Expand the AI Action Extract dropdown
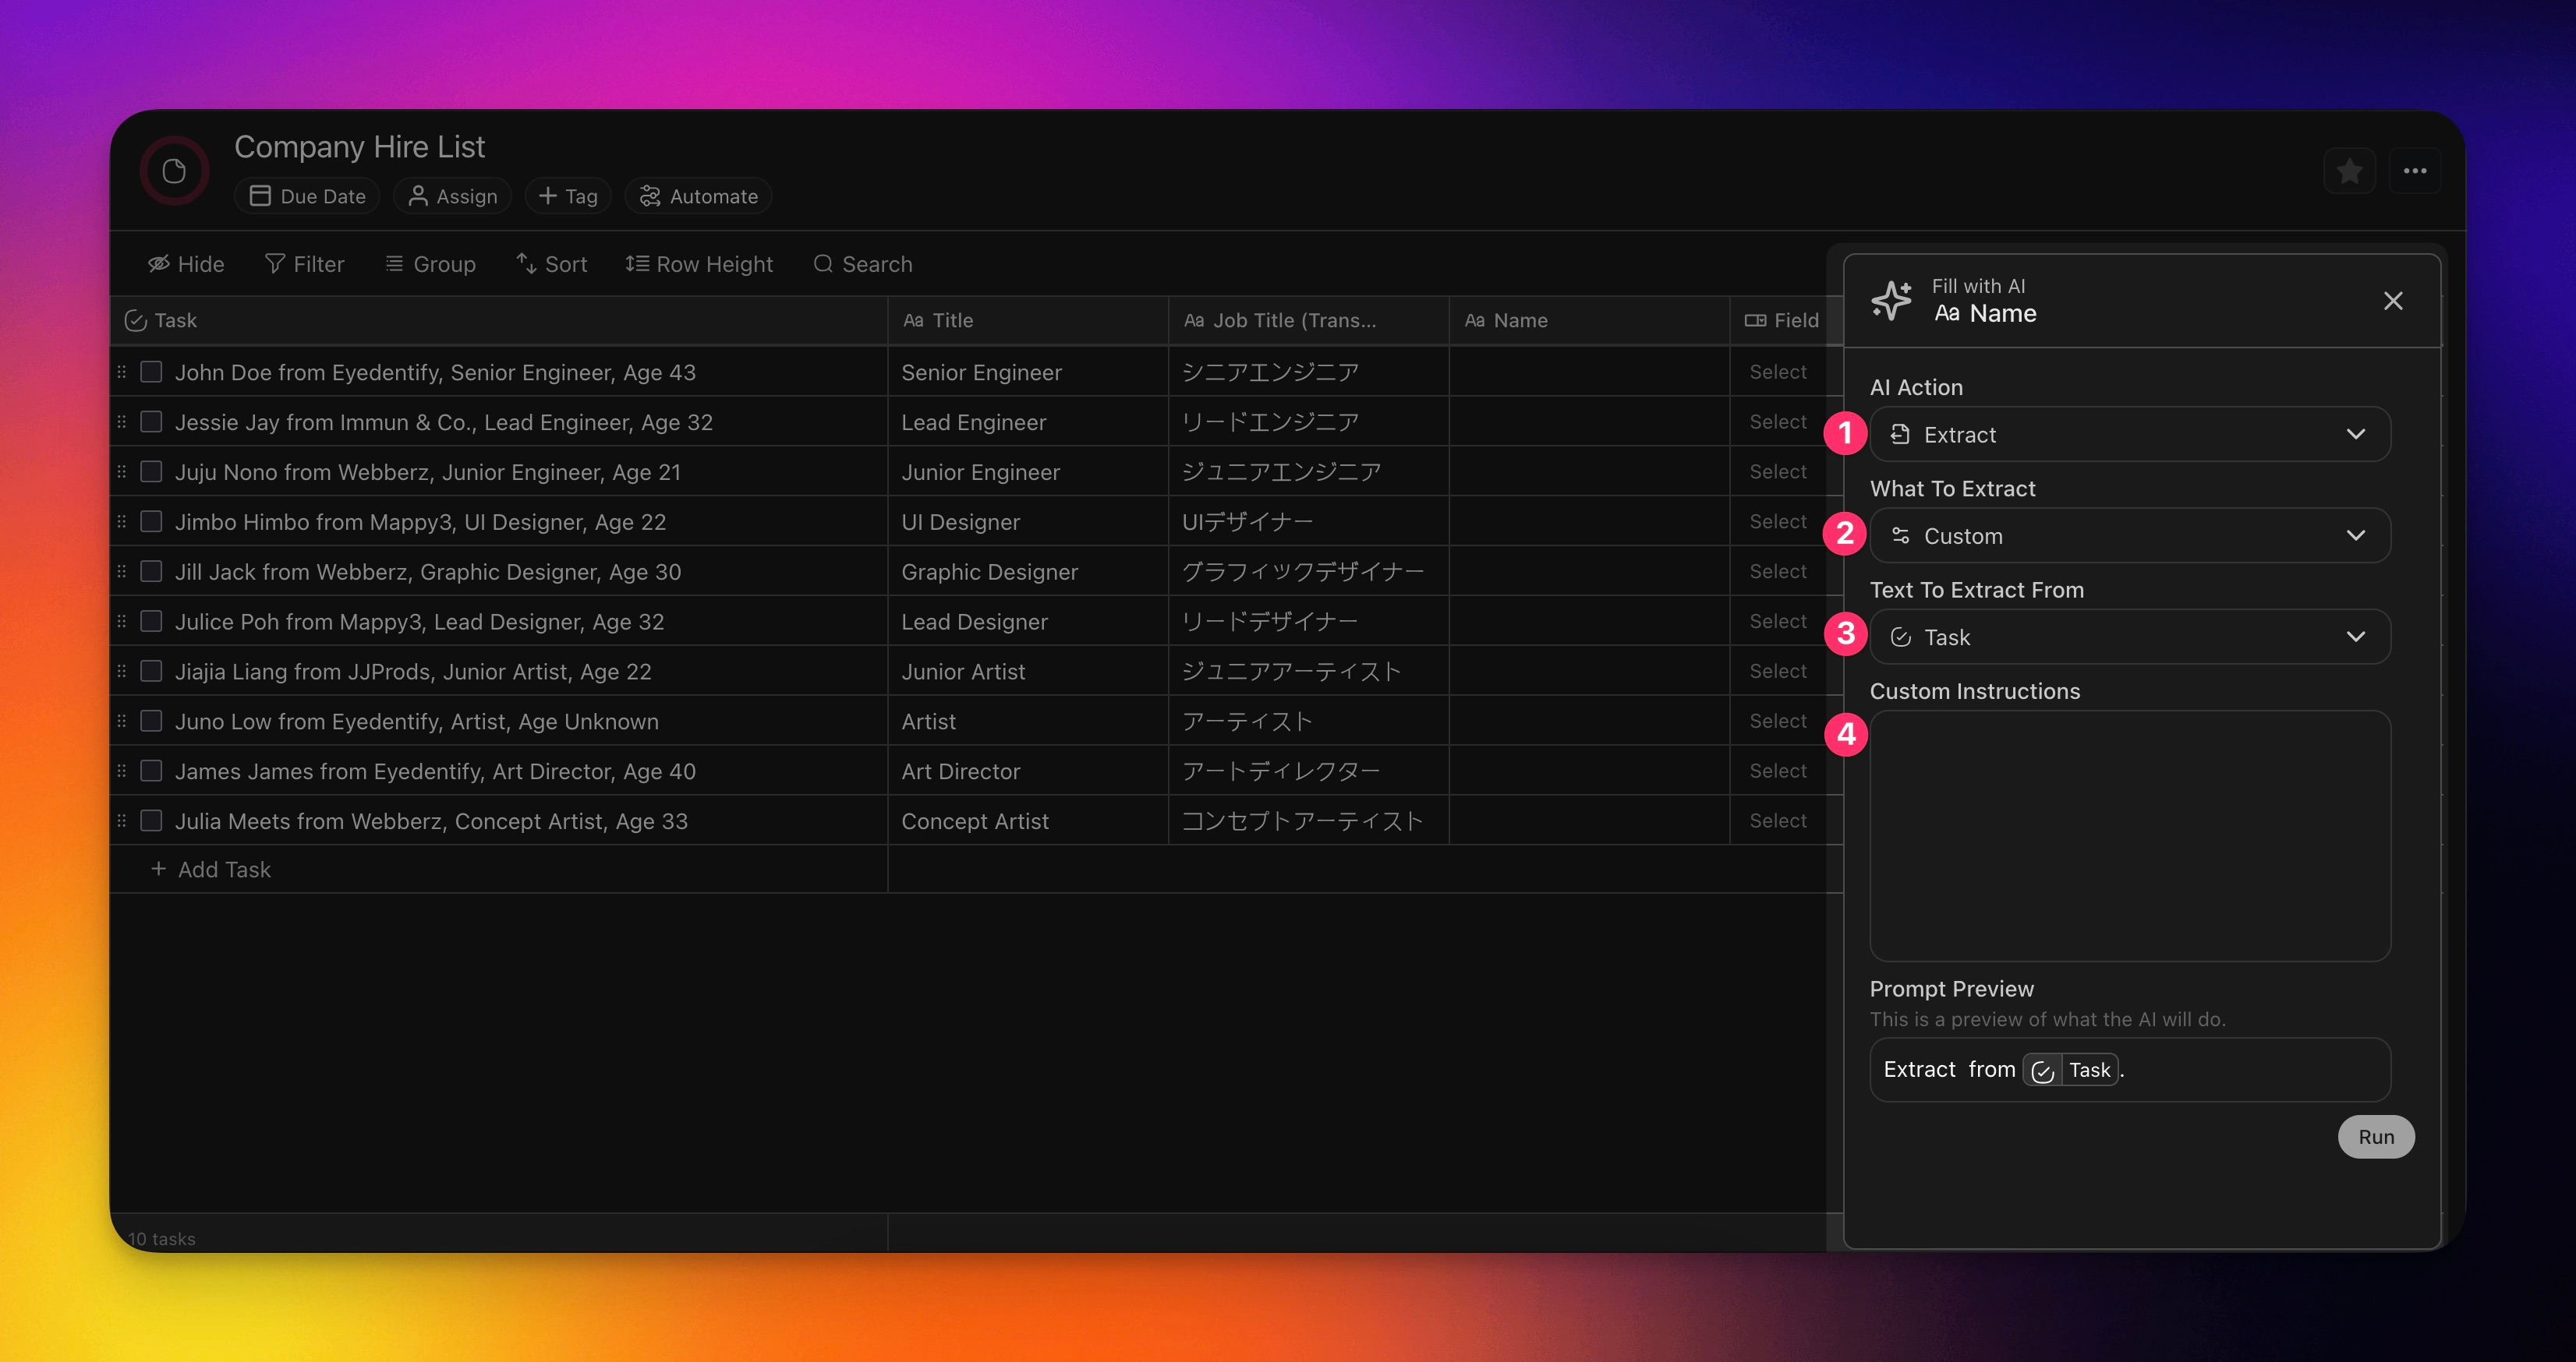The height and width of the screenshot is (1362, 2576). click(x=2129, y=435)
